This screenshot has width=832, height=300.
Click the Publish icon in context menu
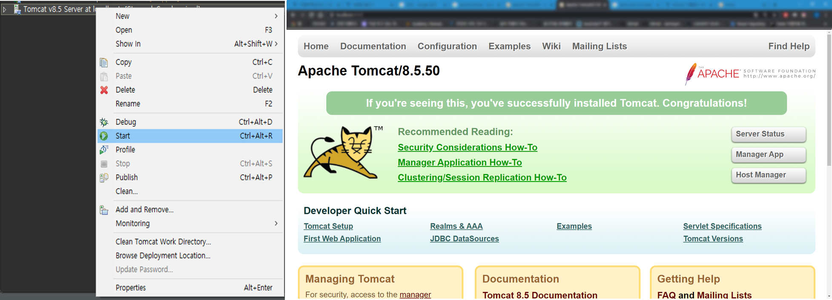coord(104,178)
